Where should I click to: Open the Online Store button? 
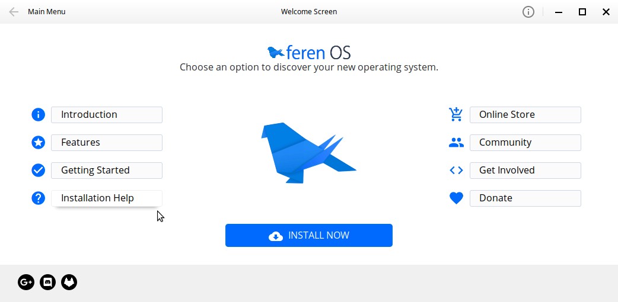(x=525, y=114)
